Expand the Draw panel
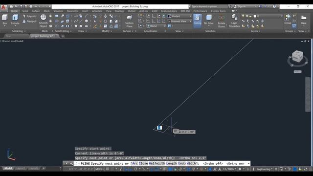The height and width of the screenshot is (176, 313). 83,31
